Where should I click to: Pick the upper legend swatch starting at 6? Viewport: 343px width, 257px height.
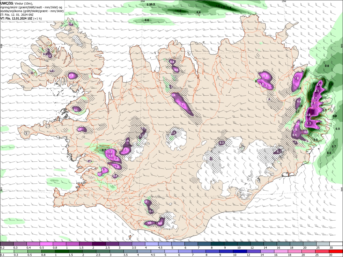tap(191, 244)
